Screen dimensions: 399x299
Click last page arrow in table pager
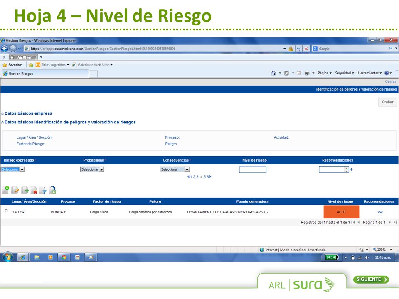tap(395, 222)
